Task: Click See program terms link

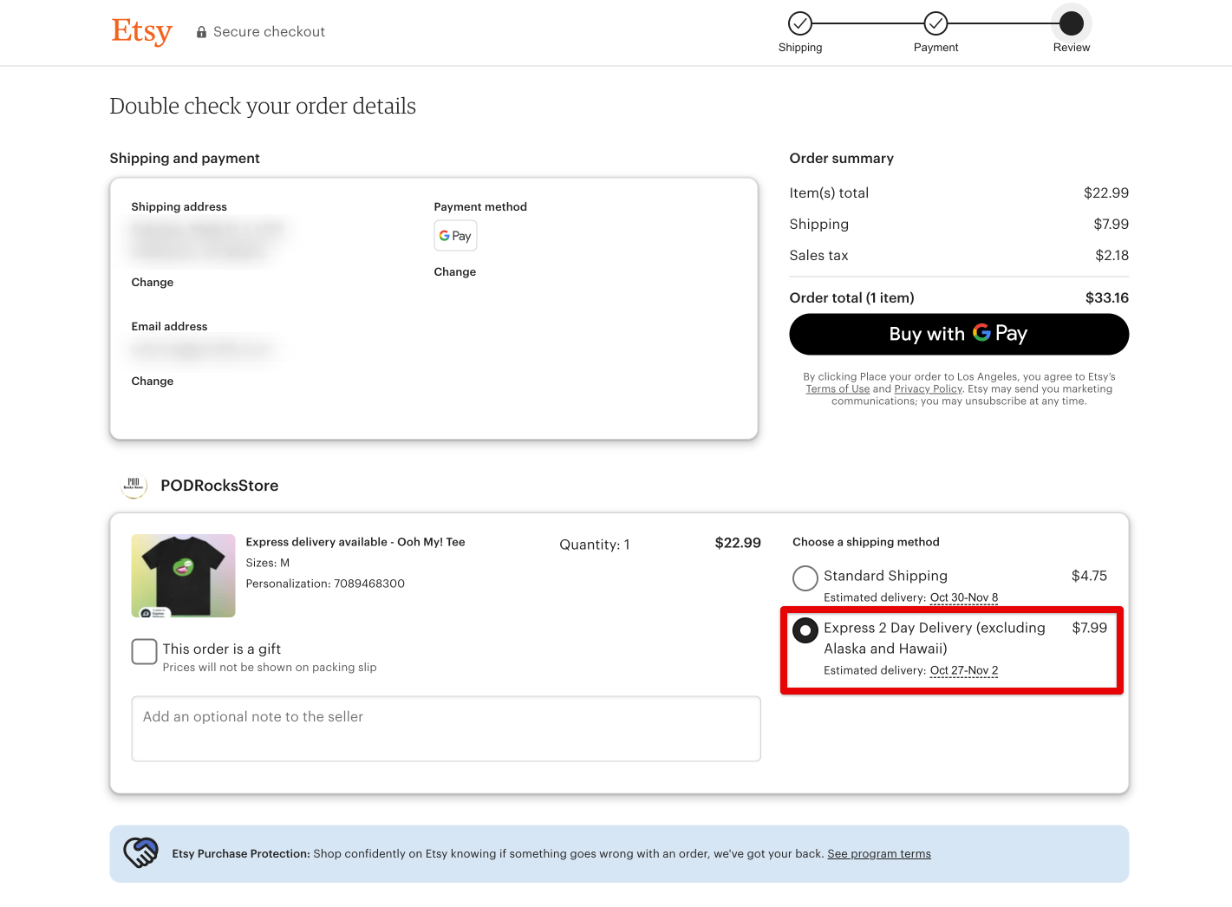Action: click(878, 853)
